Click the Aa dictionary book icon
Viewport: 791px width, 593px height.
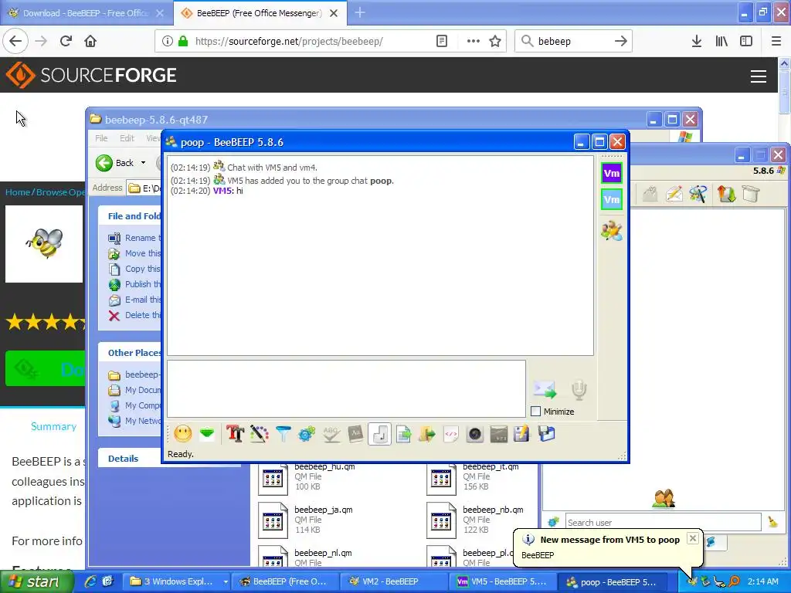(x=355, y=434)
